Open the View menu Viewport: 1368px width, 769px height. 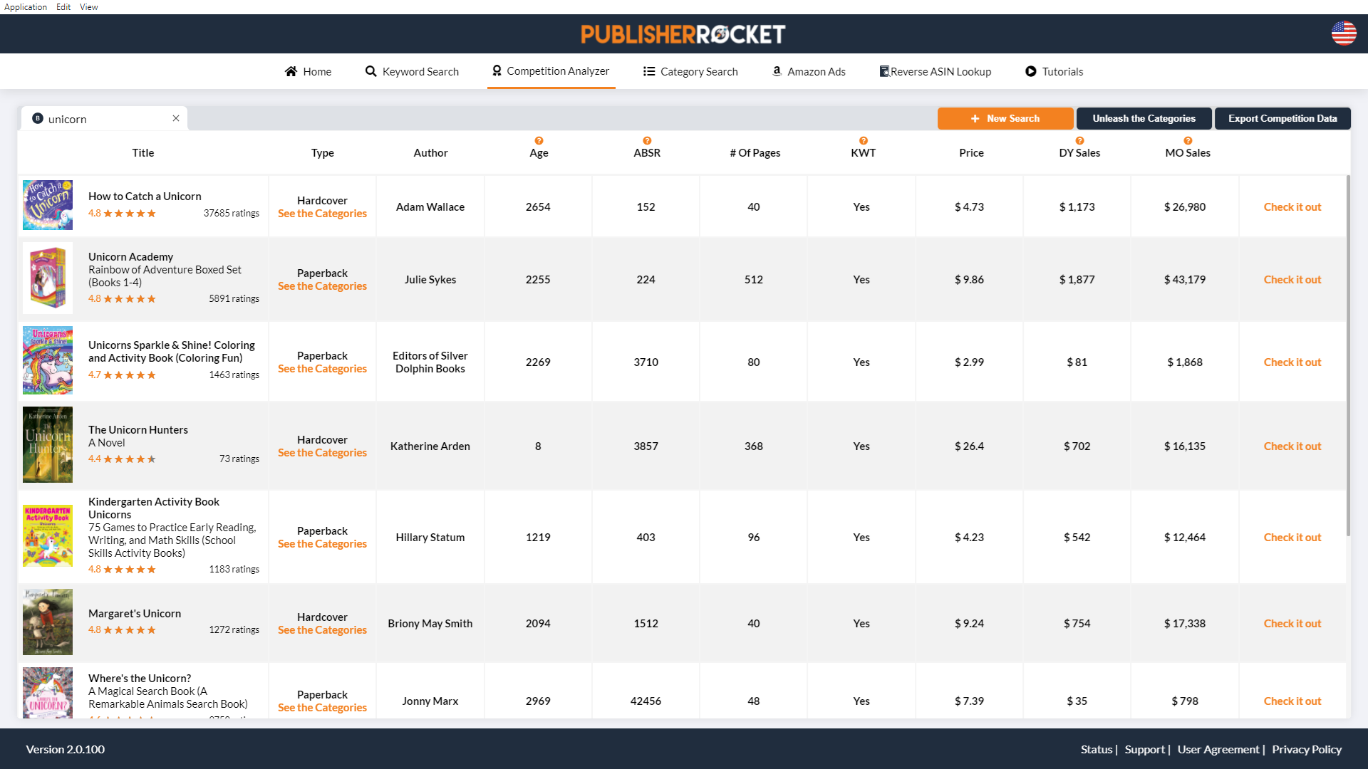click(89, 7)
